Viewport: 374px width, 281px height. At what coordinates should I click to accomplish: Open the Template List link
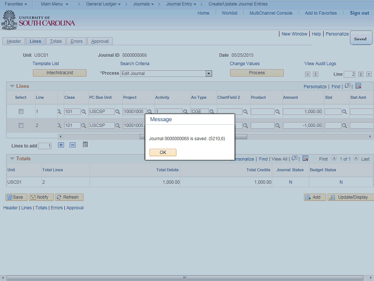[46, 64]
